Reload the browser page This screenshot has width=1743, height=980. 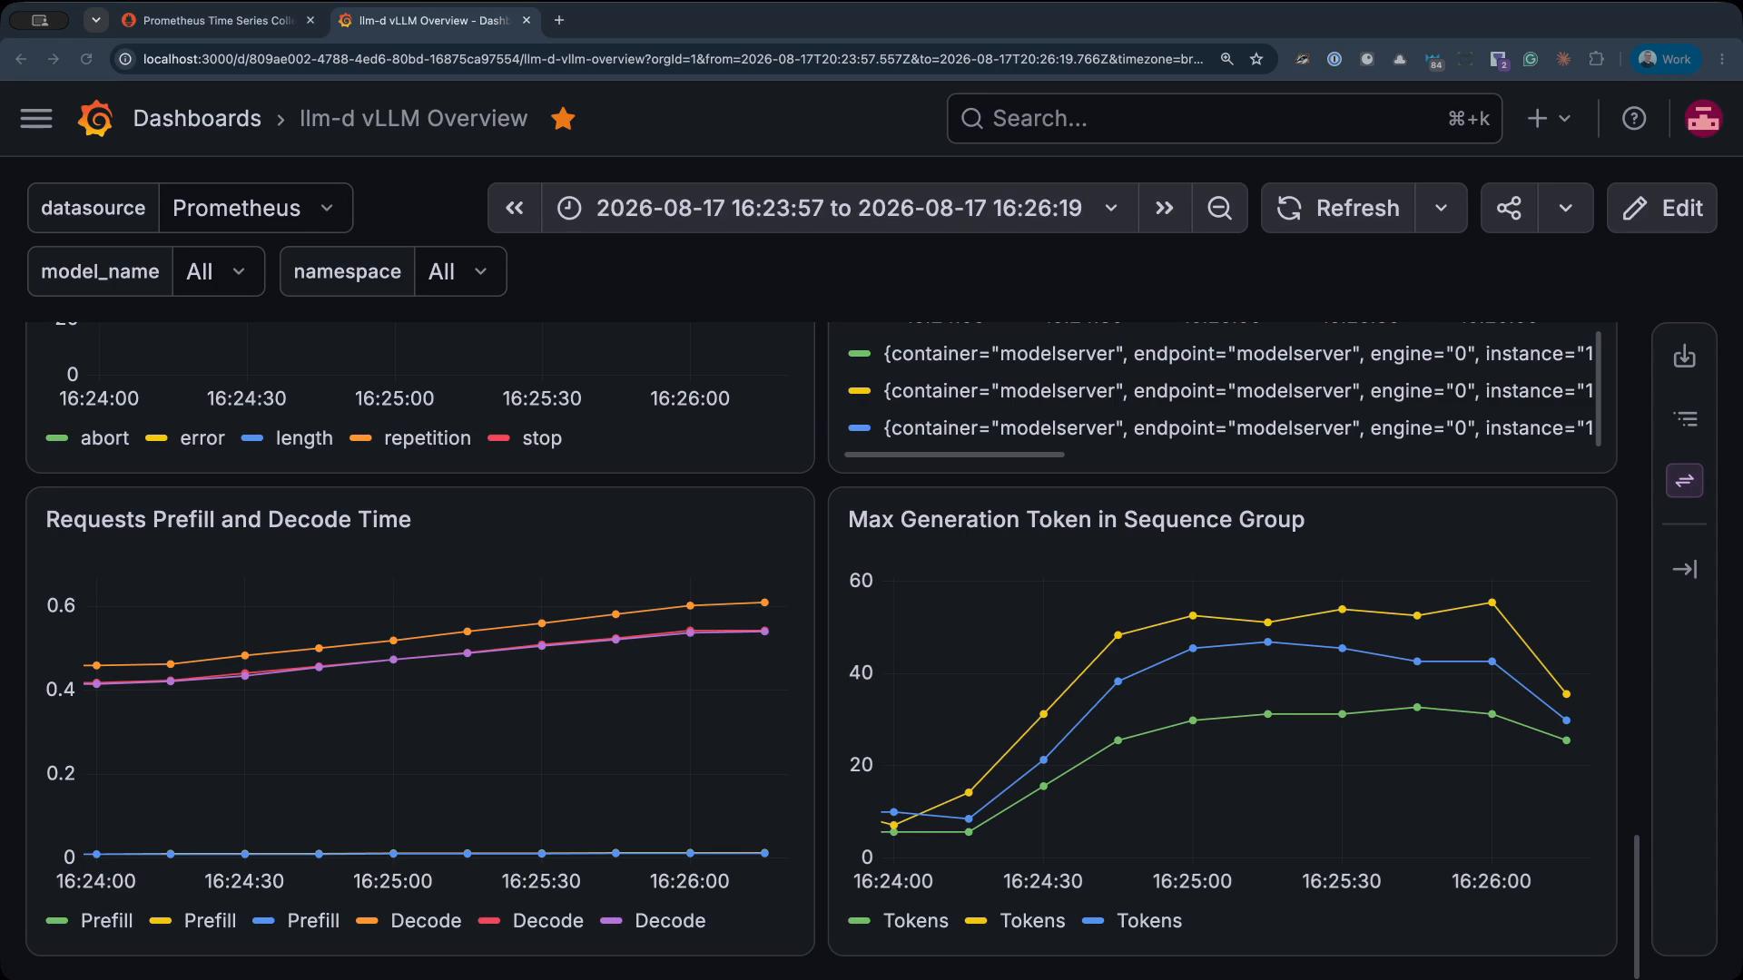point(86,59)
